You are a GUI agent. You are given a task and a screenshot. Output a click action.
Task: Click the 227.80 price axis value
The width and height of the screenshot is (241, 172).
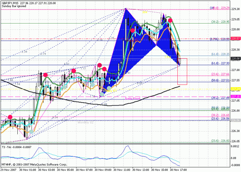click(x=235, y=70)
